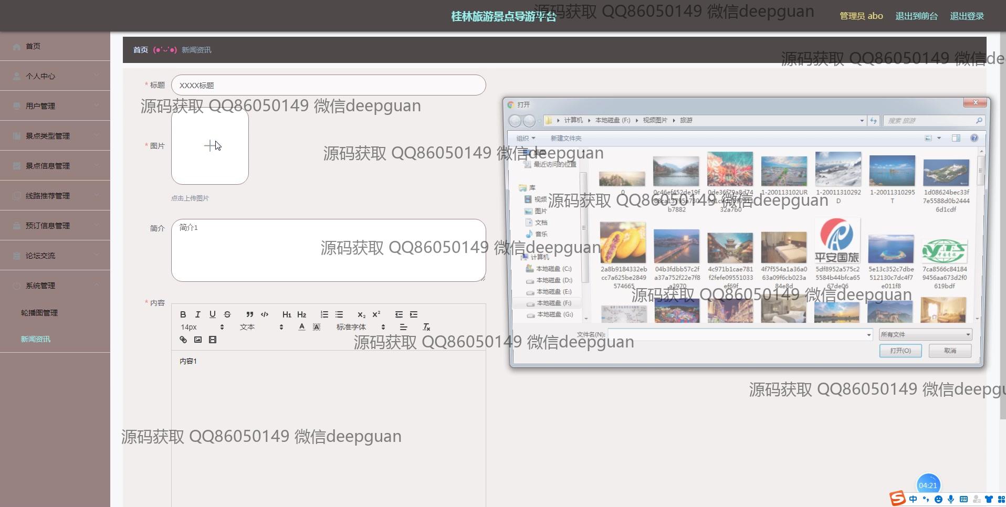
Task: Insert an image into the content editor
Action: pyautogui.click(x=197, y=340)
